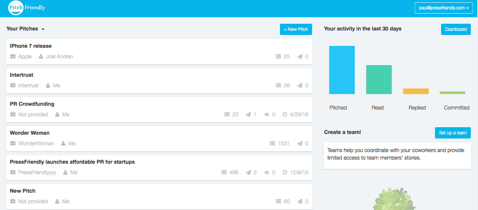The height and width of the screenshot is (210, 478).
Task: Click paper plane icon in IPhone 7 row
Action: 300,56
